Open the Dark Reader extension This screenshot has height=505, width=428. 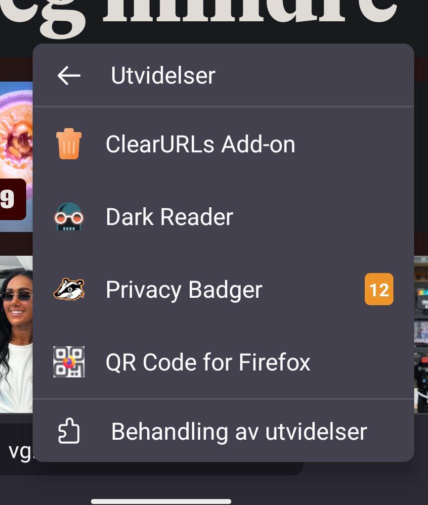click(223, 217)
